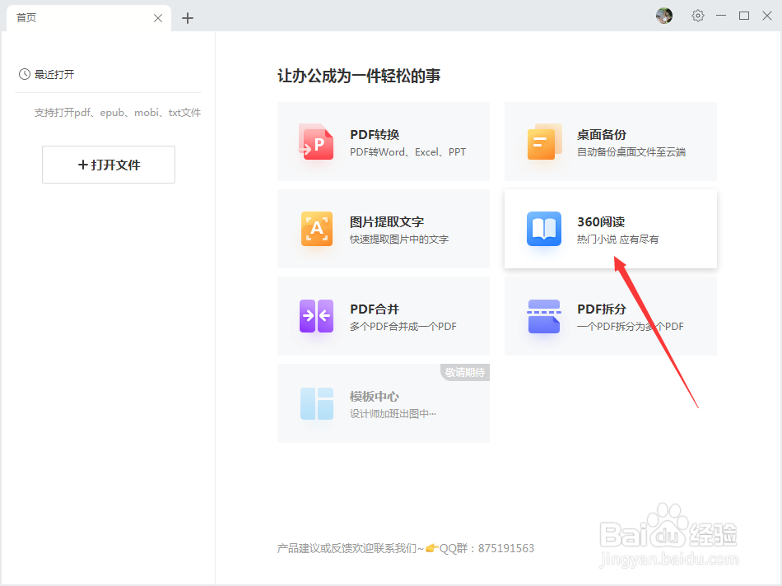Open the PDF转换 card title
This screenshot has width=782, height=586.
coord(375,135)
